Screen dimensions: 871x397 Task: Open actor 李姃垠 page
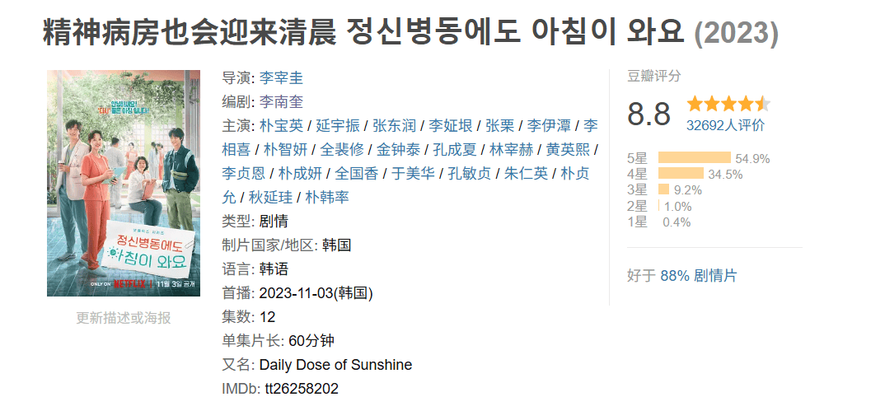click(451, 125)
